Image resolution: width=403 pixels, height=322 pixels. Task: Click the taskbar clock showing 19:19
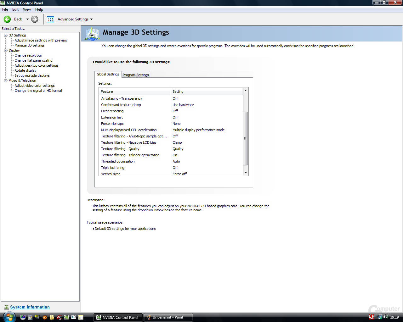click(394, 317)
